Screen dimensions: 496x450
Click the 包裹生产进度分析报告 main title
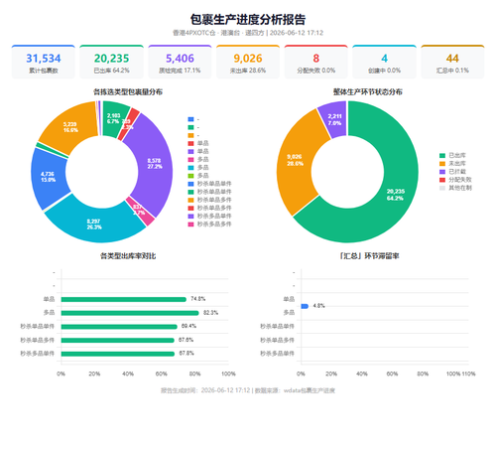pyautogui.click(x=248, y=19)
